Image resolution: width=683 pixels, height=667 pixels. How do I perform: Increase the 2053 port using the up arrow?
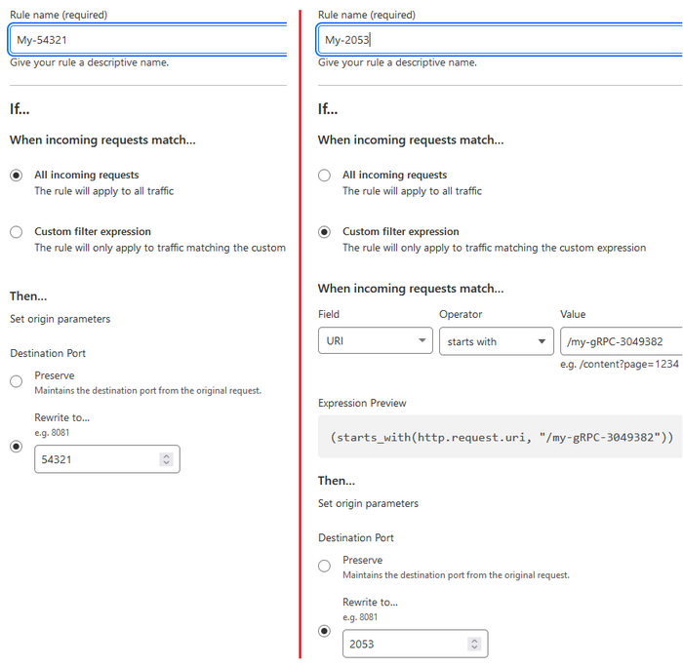tap(474, 640)
